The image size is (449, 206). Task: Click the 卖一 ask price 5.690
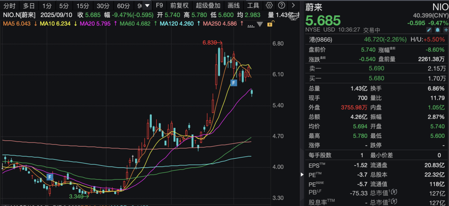coord(377,69)
